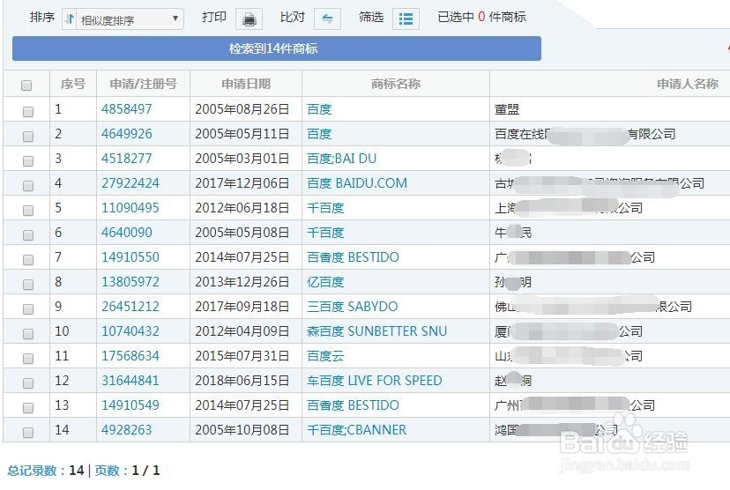This screenshot has width=730, height=490.
Task: Check the box for row 13 (14910549)
Action: (28, 407)
